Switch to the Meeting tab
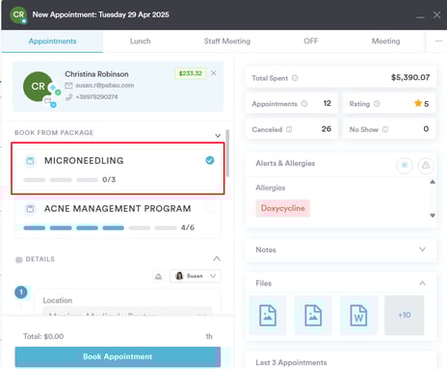 coord(386,41)
